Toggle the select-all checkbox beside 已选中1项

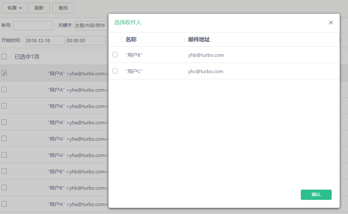4,57
